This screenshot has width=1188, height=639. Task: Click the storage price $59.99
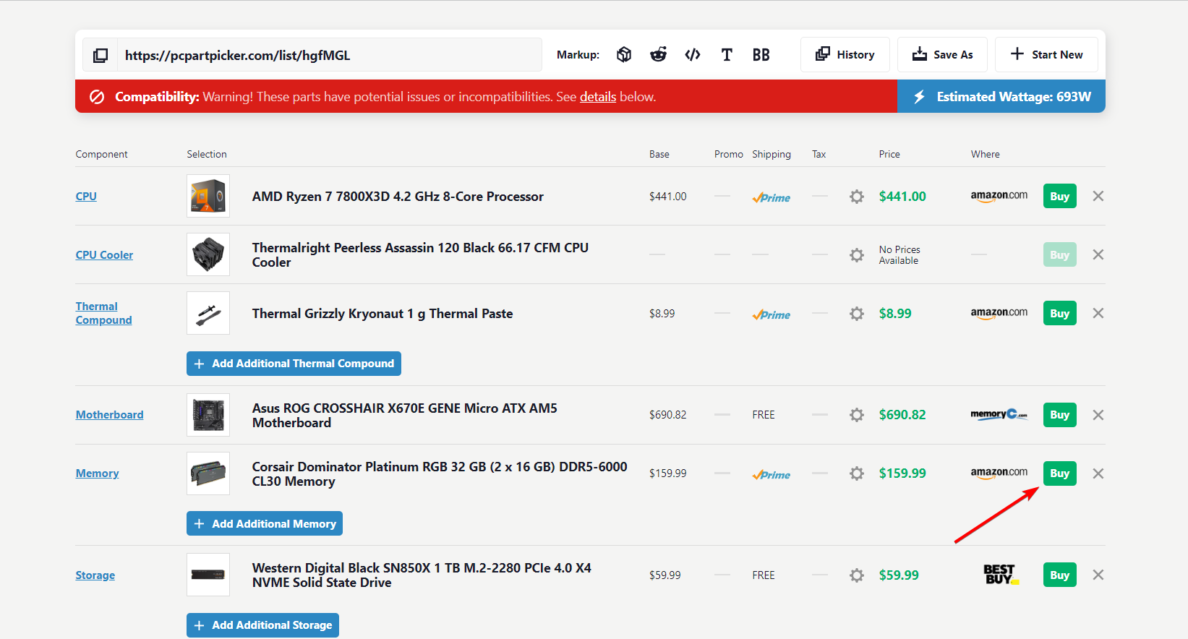click(899, 575)
